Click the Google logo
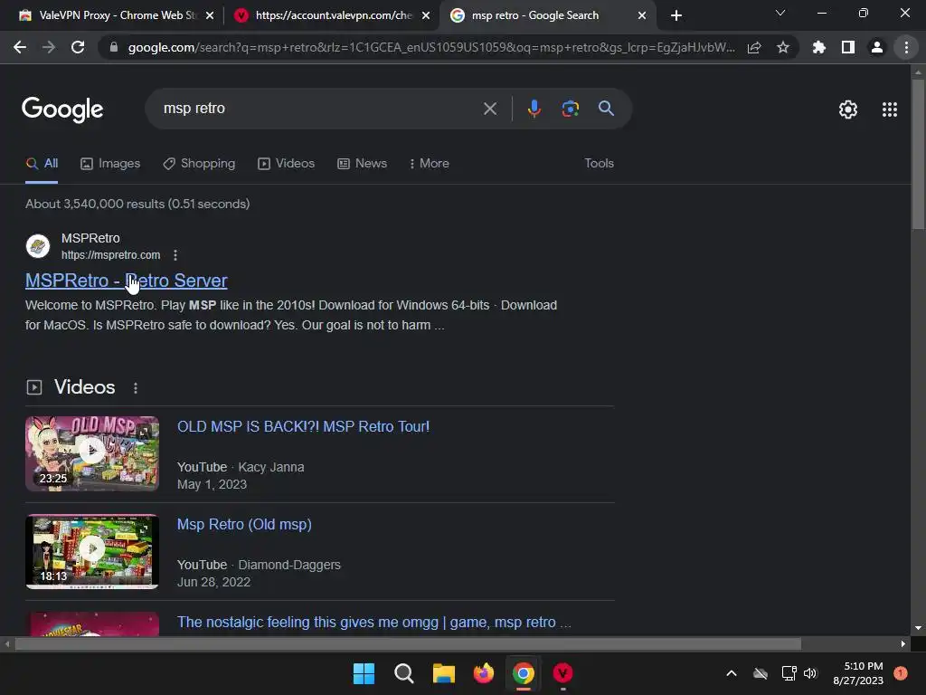The width and height of the screenshot is (926, 695). tap(62, 109)
